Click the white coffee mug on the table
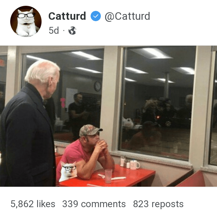This screenshot has width=217, height=215. pos(135,165)
